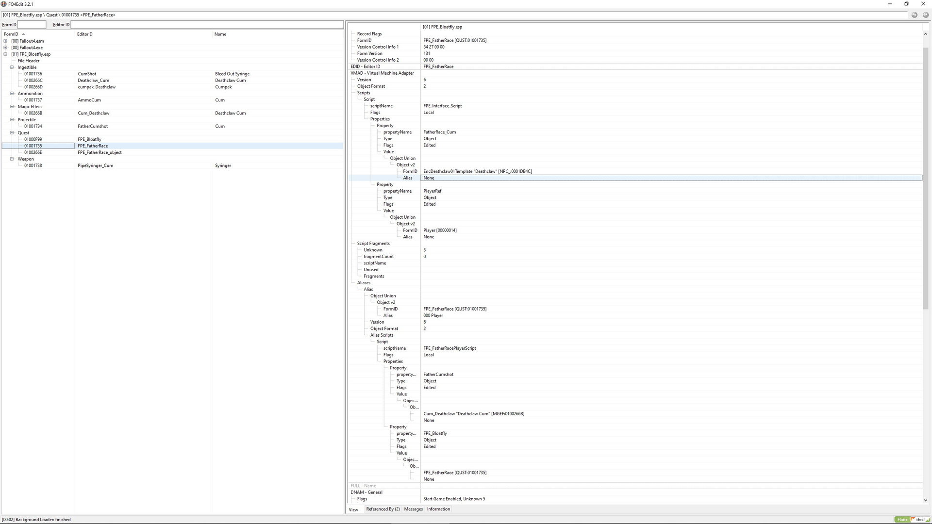Collapse the Projectile group
This screenshot has width=932, height=524.
point(12,120)
